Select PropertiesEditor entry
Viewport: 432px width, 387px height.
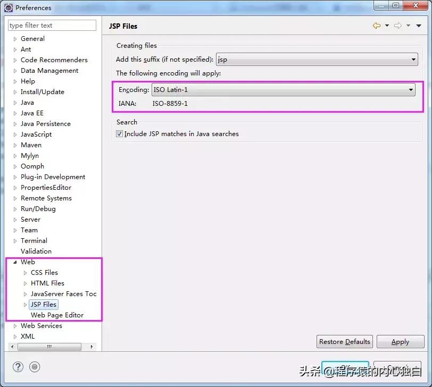click(46, 188)
